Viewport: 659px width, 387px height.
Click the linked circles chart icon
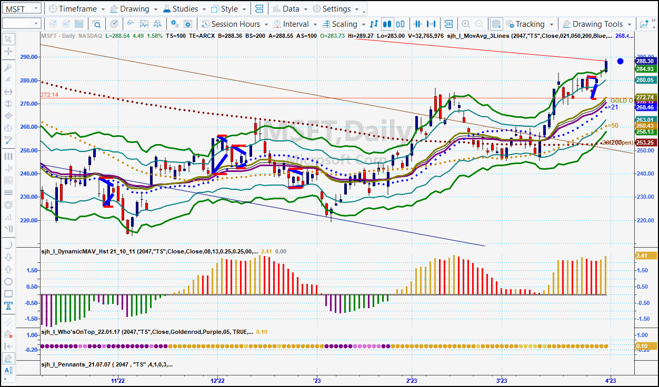coord(157,24)
